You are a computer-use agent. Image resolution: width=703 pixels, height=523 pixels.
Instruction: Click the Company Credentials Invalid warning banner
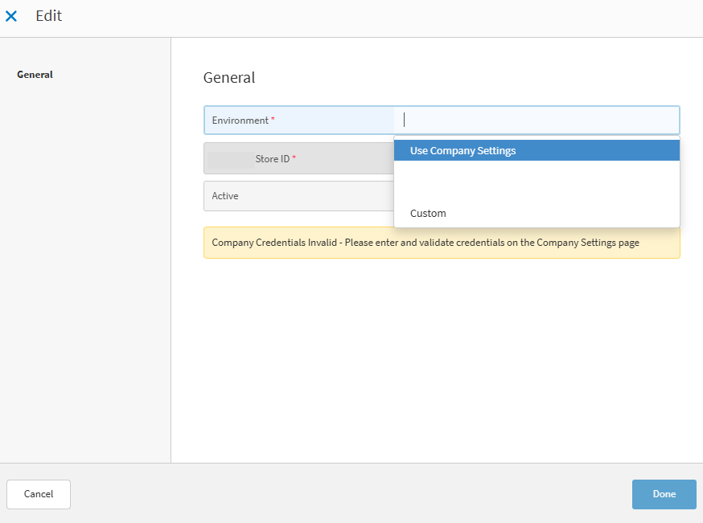tap(442, 243)
